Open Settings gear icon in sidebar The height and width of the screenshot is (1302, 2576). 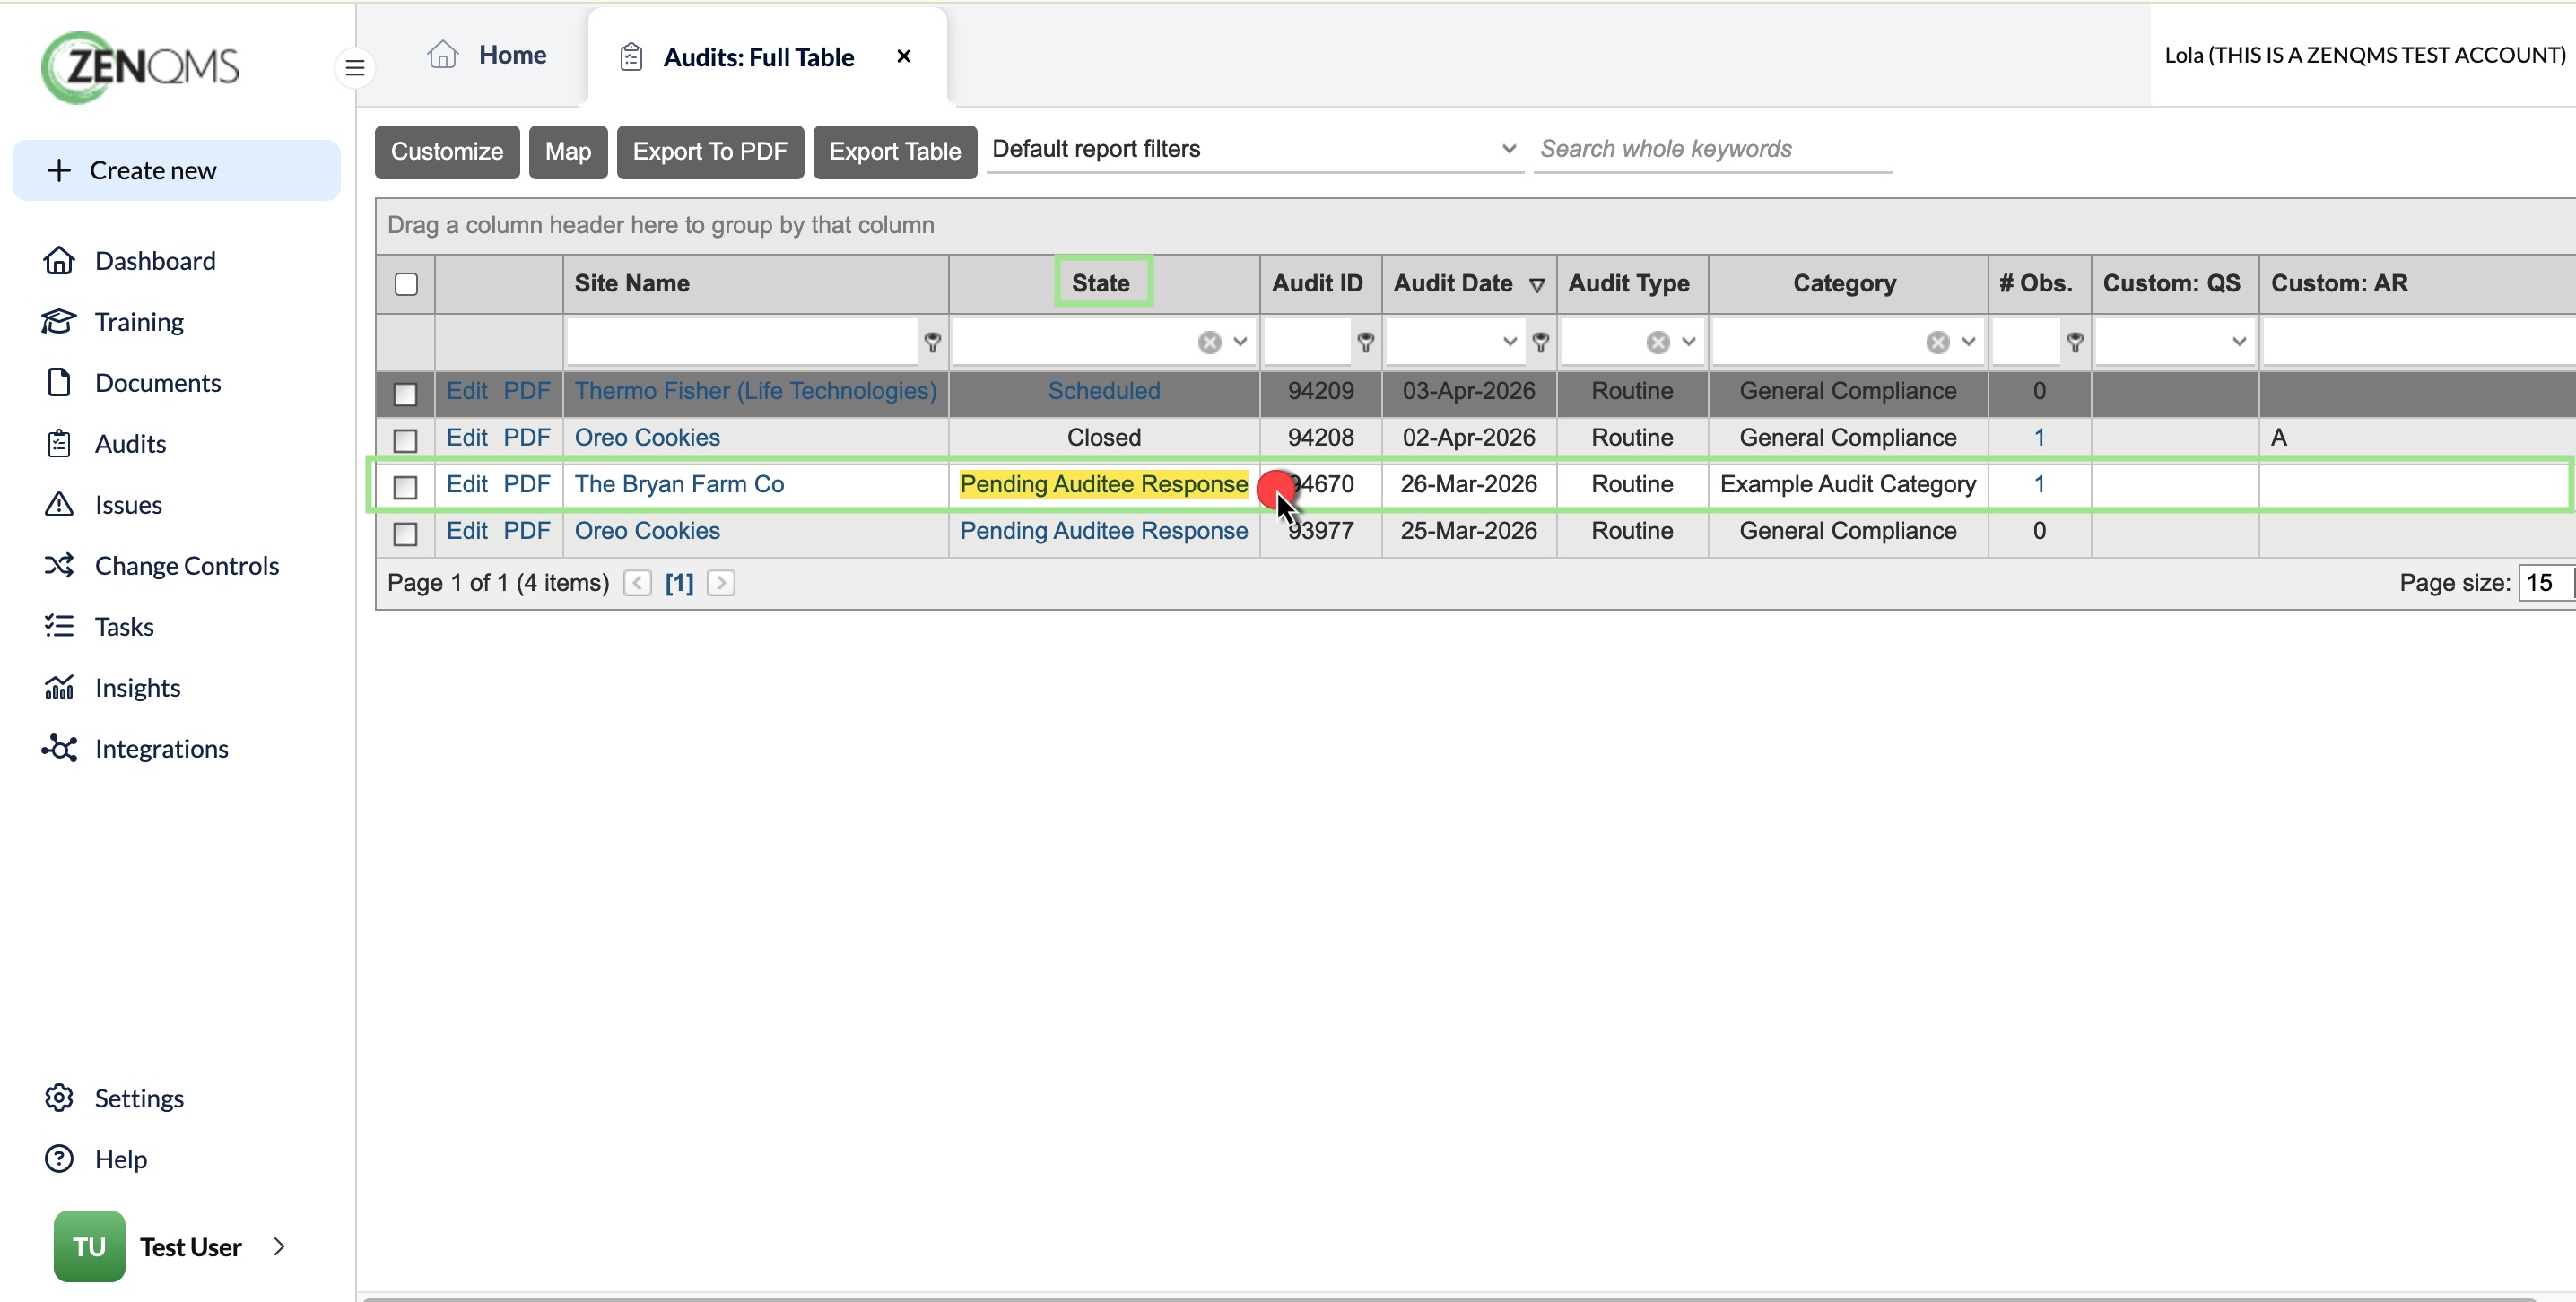59,1097
